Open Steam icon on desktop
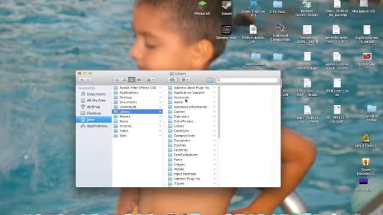Screen dimensions: 383x215 tap(227, 8)
